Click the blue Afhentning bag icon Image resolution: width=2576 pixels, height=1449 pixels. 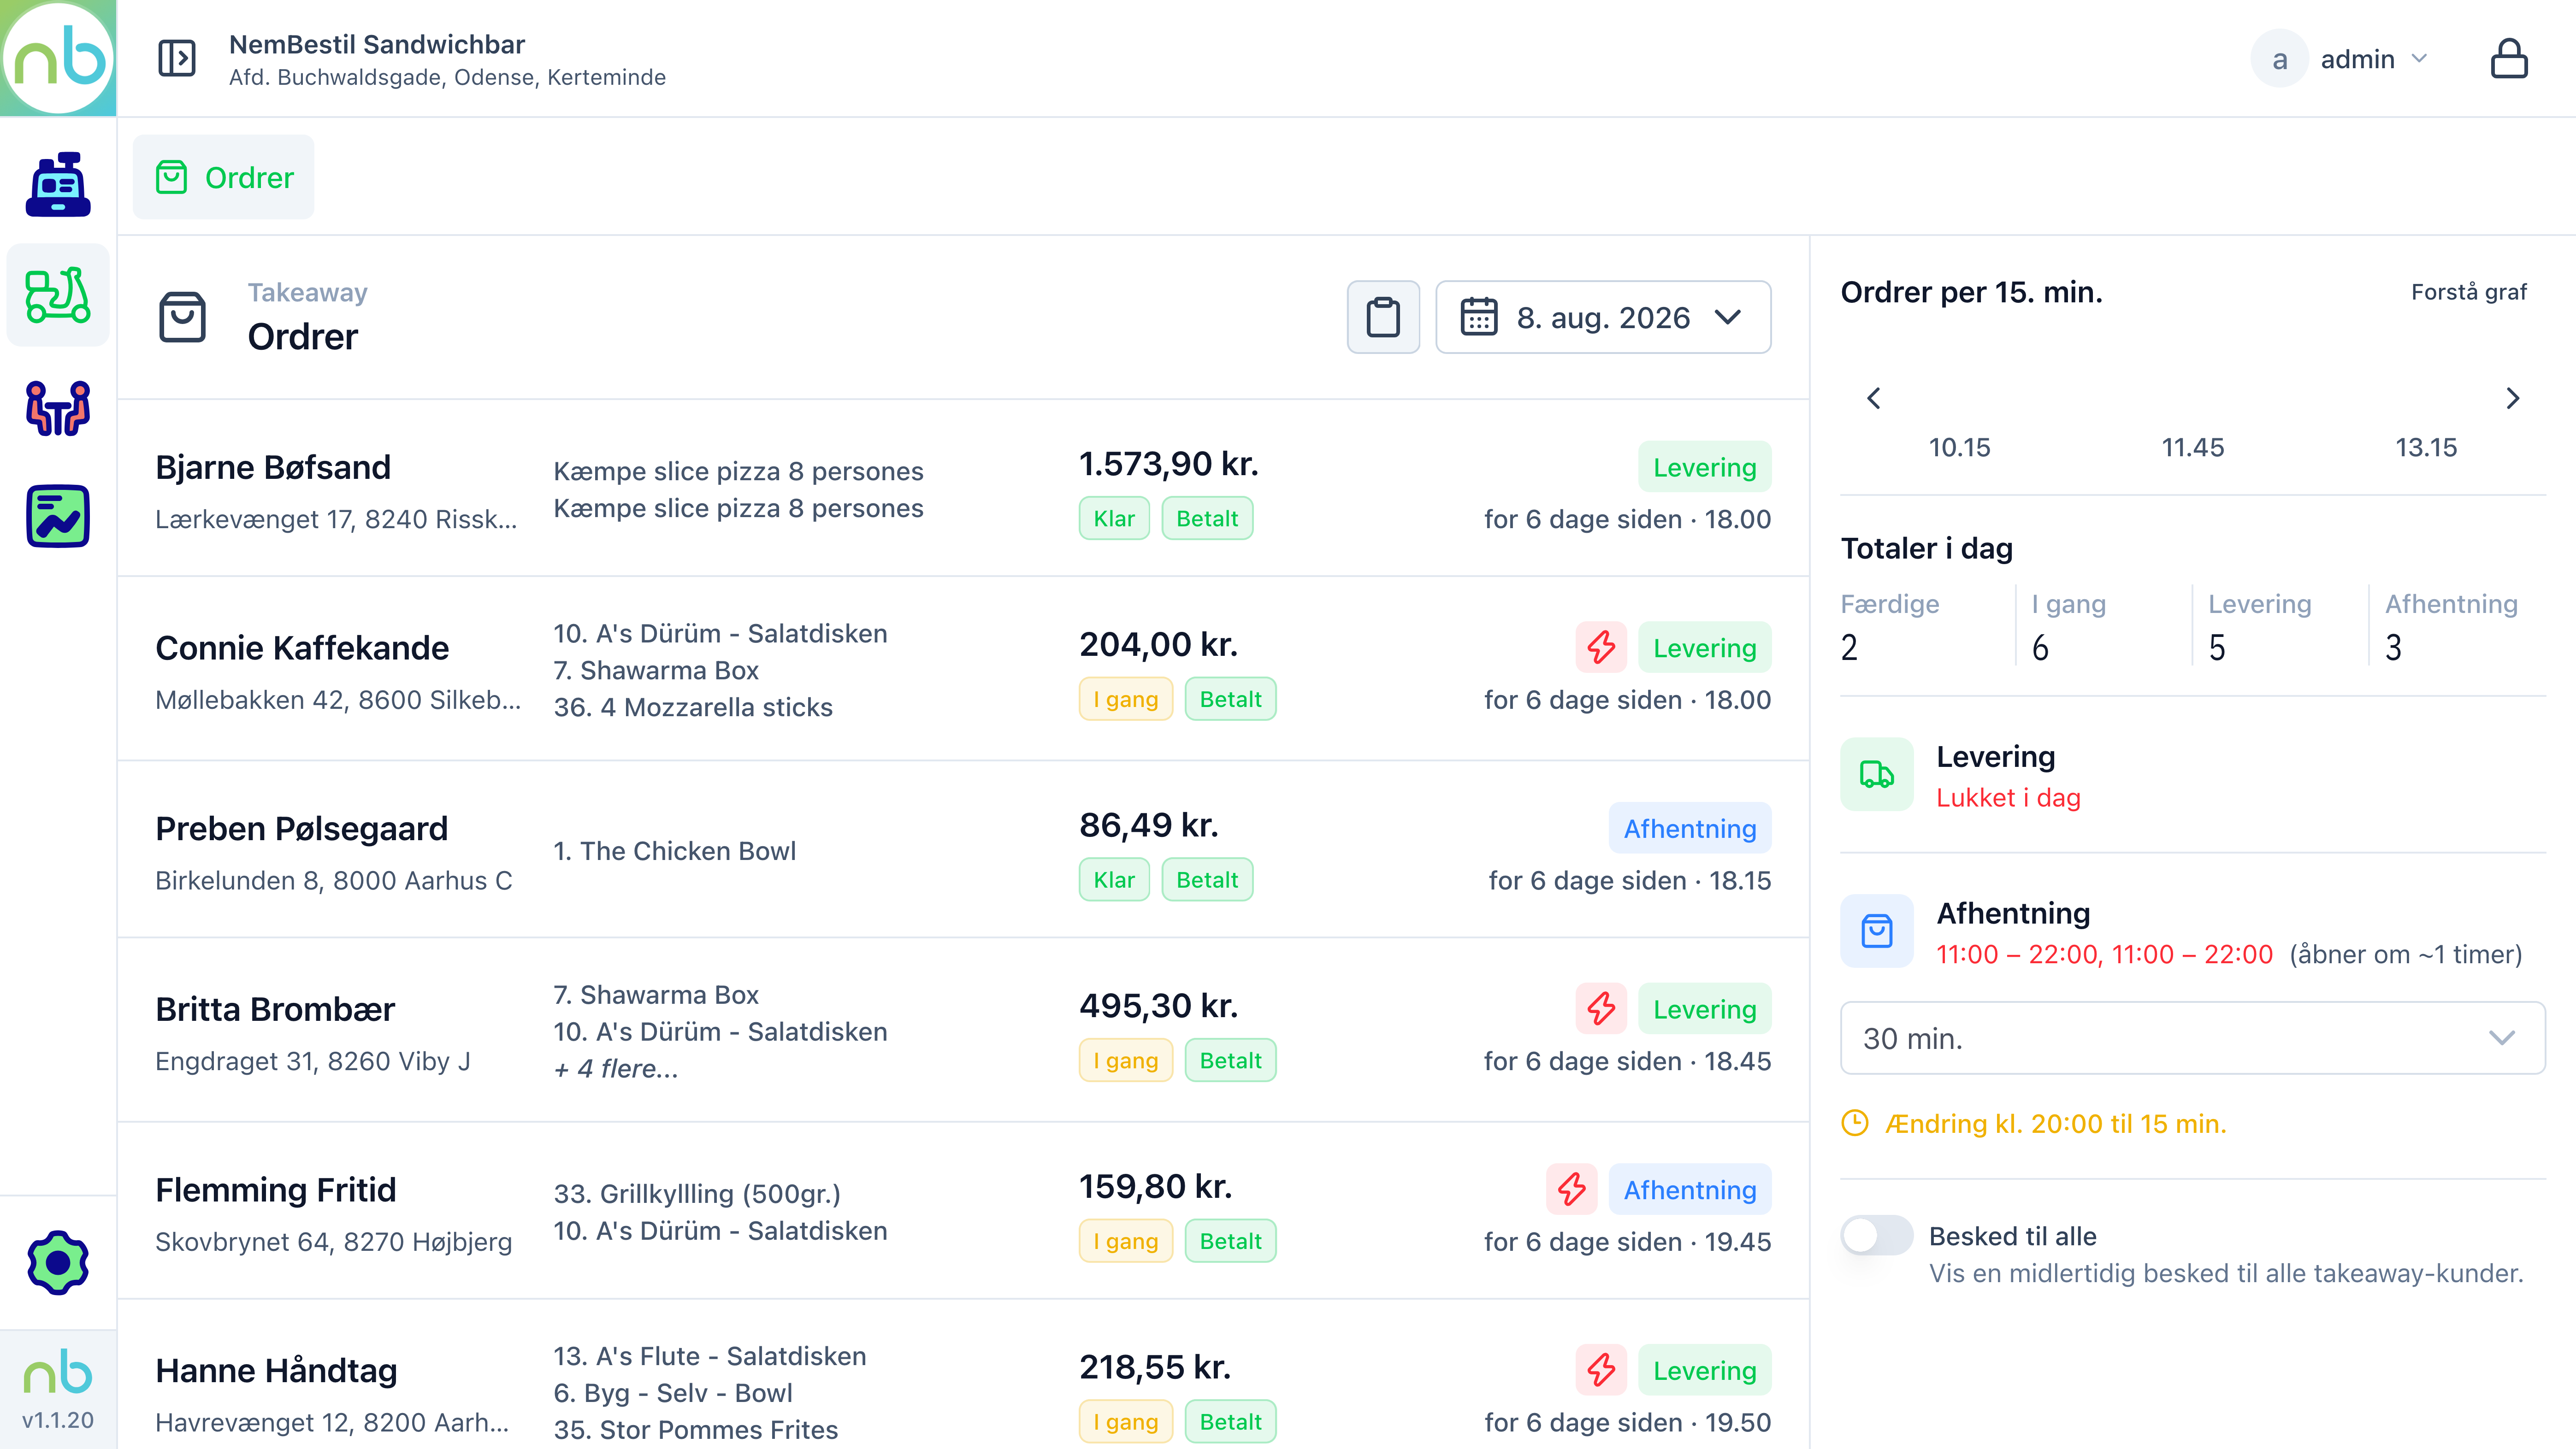click(1877, 931)
